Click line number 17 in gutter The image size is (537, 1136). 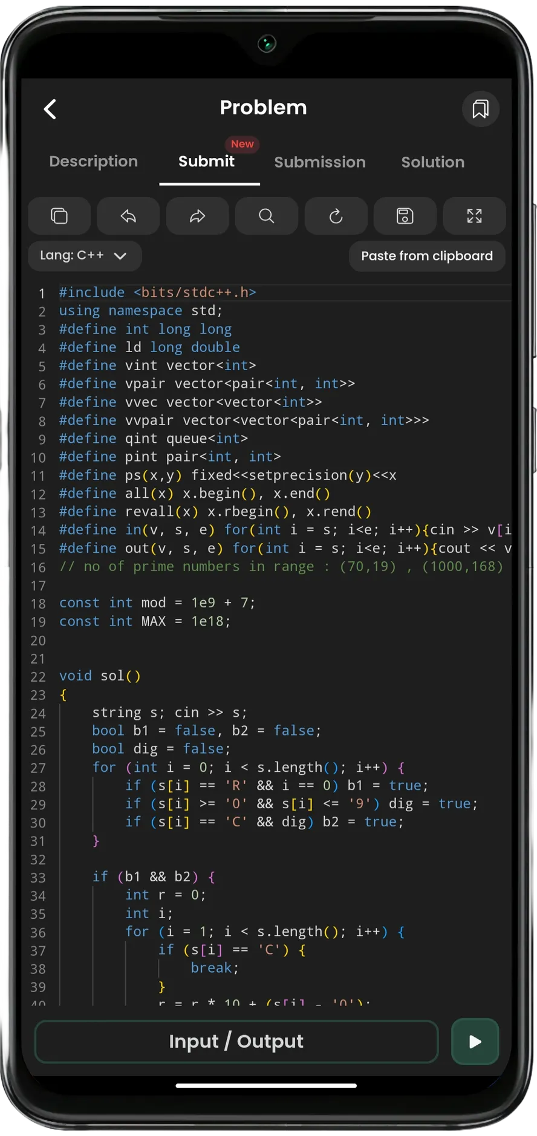[x=38, y=586]
